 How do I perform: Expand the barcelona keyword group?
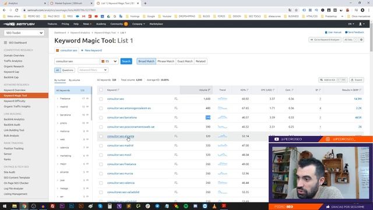tap(58, 115)
